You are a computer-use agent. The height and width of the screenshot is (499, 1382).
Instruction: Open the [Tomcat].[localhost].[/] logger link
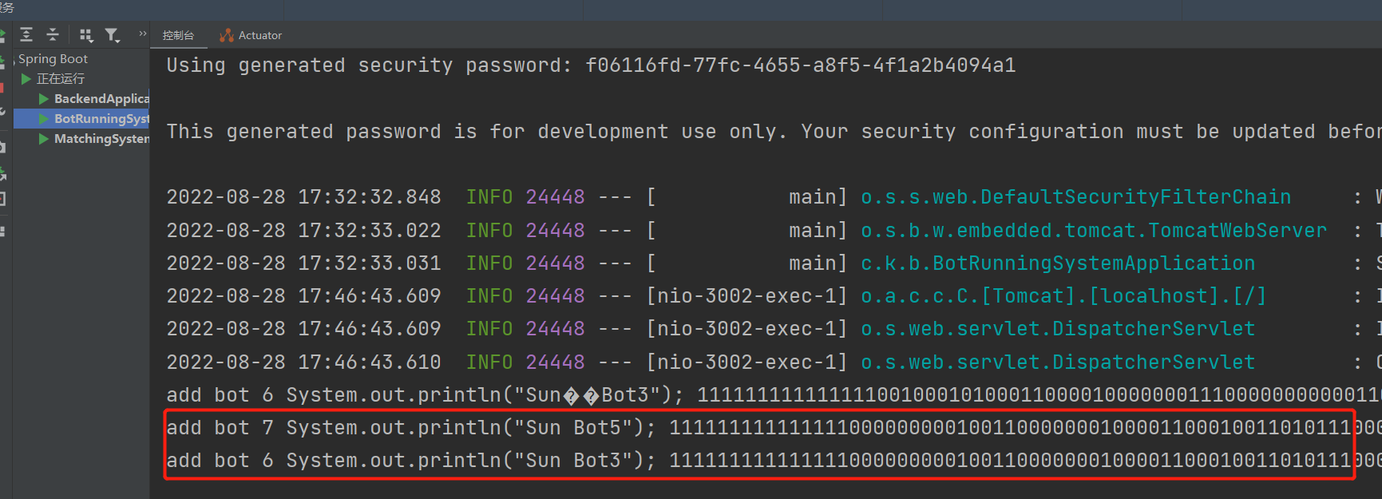pos(1063,296)
